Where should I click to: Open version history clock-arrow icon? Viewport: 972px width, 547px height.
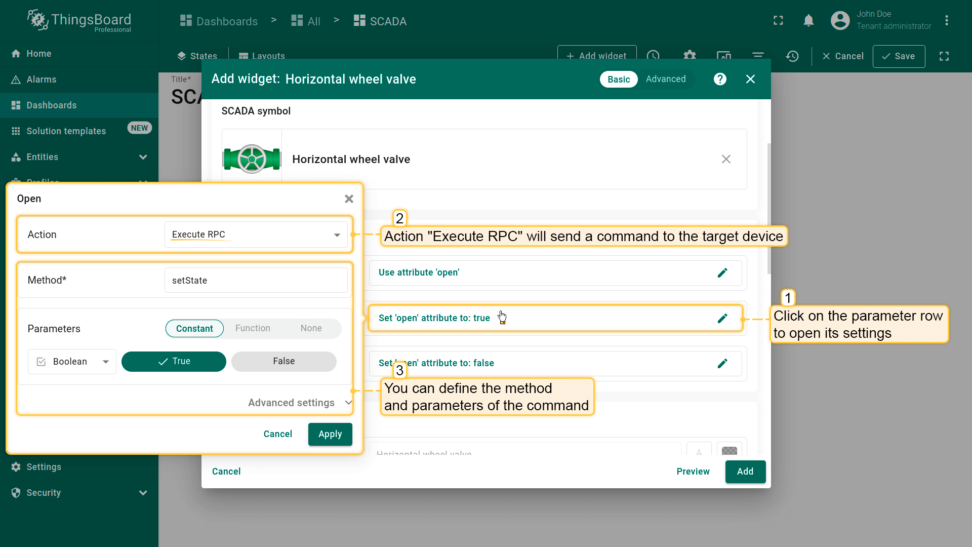[792, 56]
